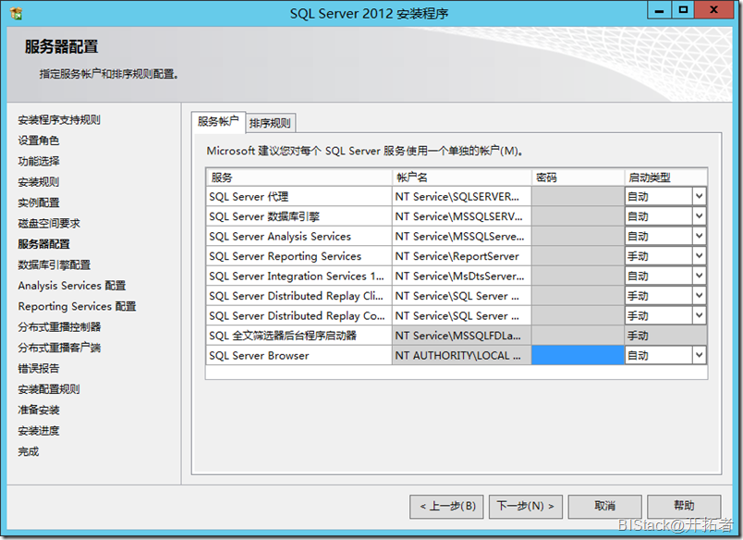Select the SQL Server 代理 service row

298,196
